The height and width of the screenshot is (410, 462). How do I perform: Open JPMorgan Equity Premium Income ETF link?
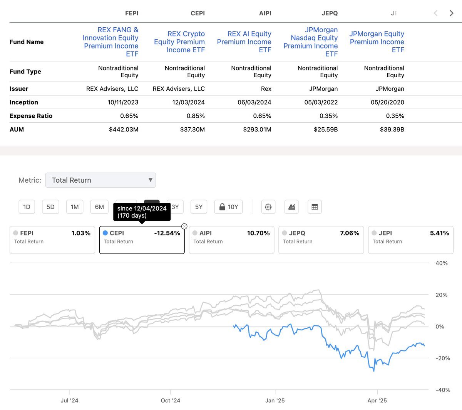377,42
